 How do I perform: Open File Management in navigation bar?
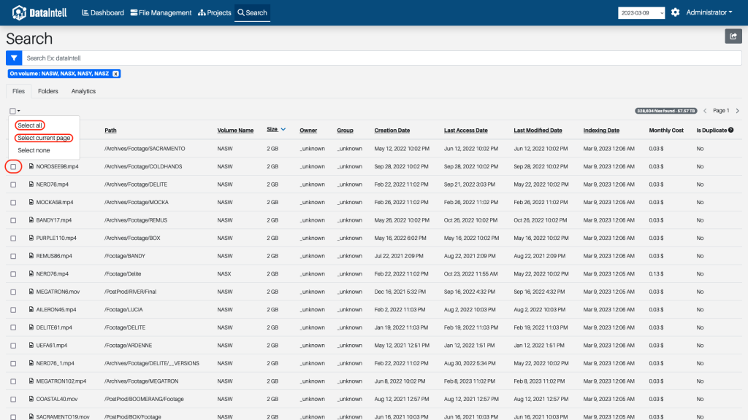161,13
